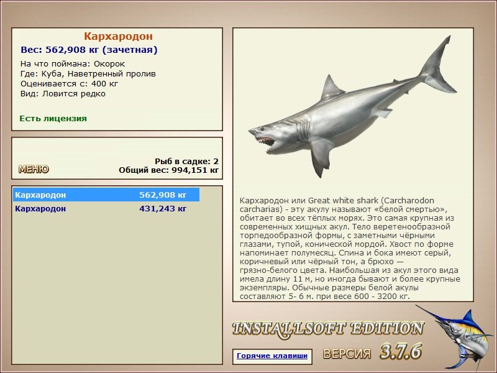
Task: Click the Общий вес: 994,151 кг total
Action: click(x=168, y=170)
